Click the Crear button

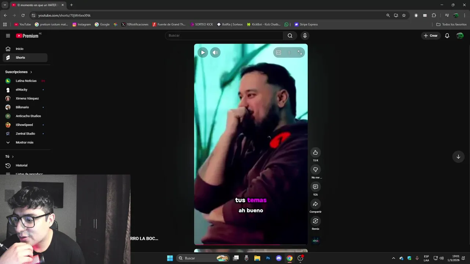point(431,36)
